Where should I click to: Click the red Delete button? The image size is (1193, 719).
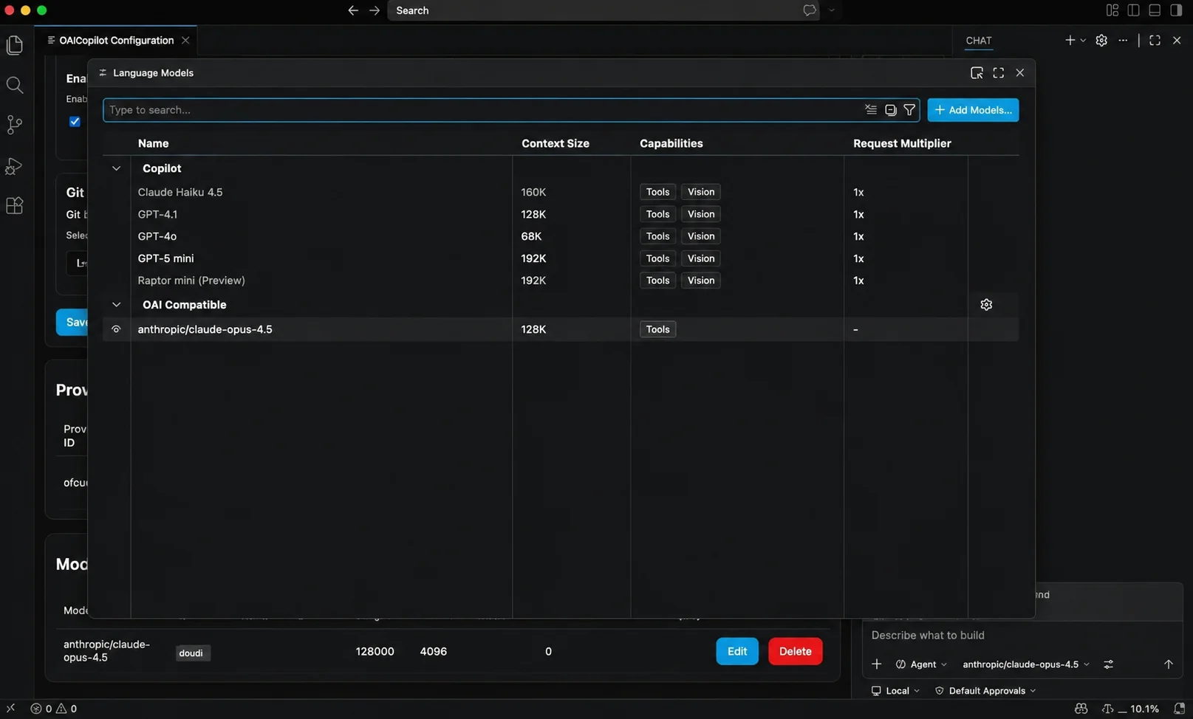point(796,651)
